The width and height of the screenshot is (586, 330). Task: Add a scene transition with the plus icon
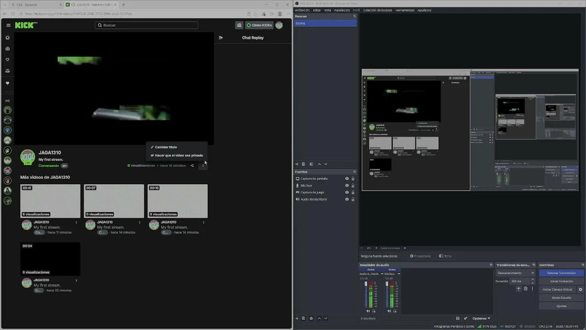(519, 289)
